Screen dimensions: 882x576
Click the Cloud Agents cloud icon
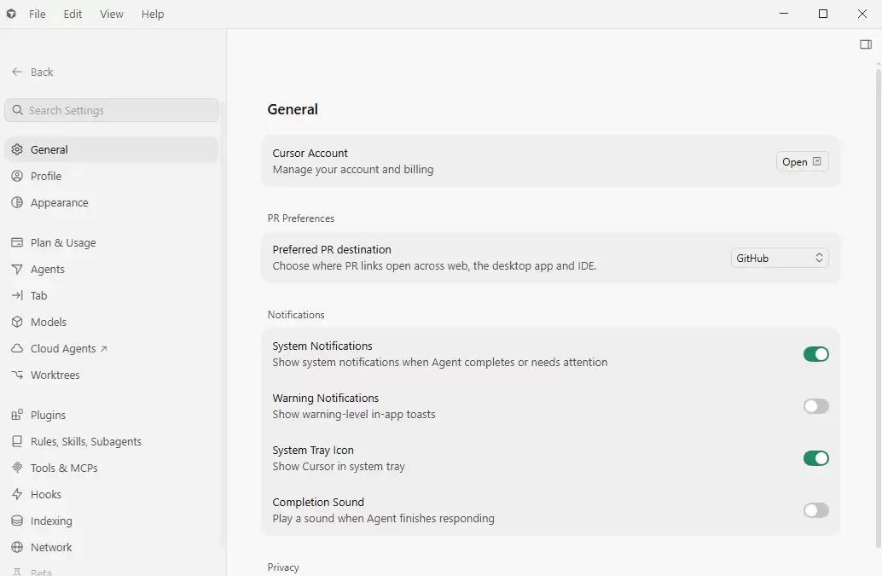pyautogui.click(x=17, y=349)
